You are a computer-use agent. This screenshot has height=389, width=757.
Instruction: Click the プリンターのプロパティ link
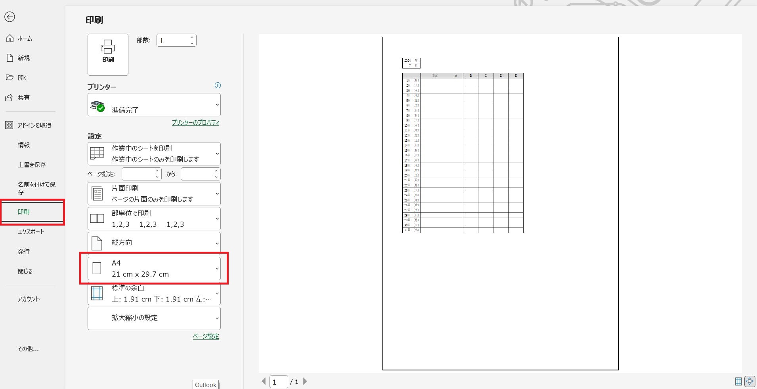(x=195, y=123)
